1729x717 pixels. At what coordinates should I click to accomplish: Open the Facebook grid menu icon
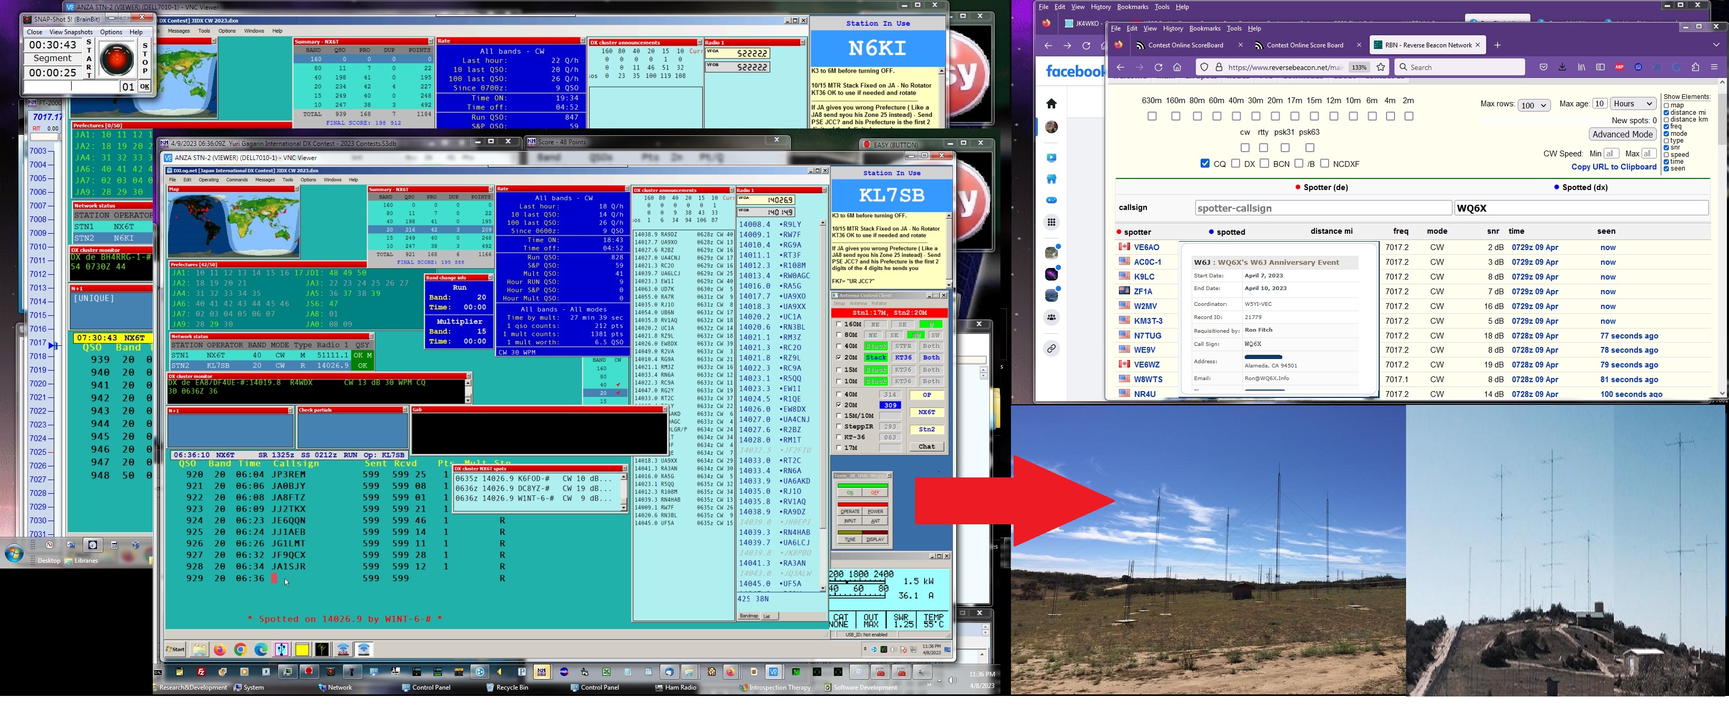tap(1052, 222)
